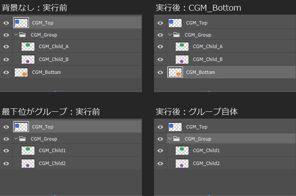Select CGM_Child_B name in 背景なし:実行前 panel
The height and width of the screenshot is (196, 296).
click(54, 59)
